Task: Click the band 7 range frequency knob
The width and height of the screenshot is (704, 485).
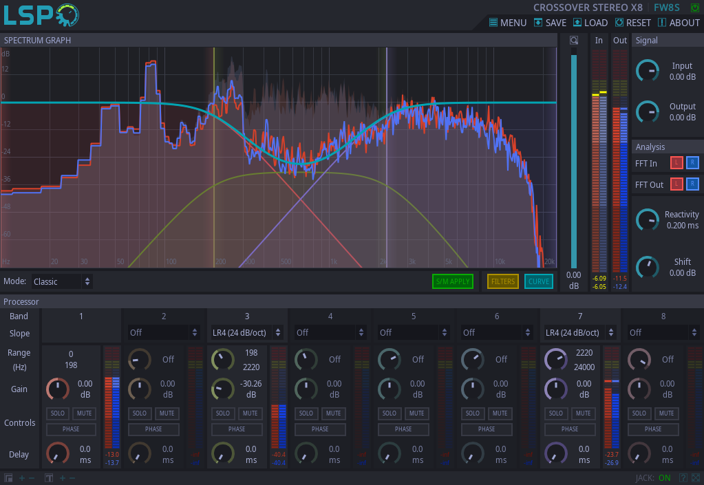Action: click(x=556, y=360)
